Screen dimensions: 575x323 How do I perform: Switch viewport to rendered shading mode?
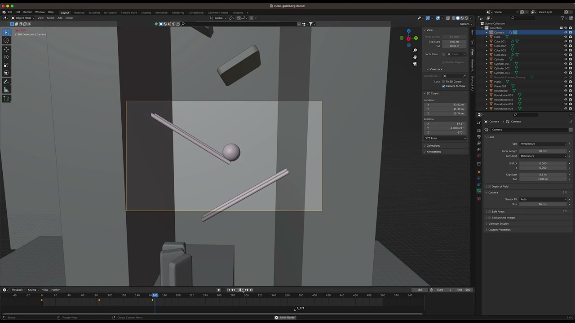pos(466,18)
